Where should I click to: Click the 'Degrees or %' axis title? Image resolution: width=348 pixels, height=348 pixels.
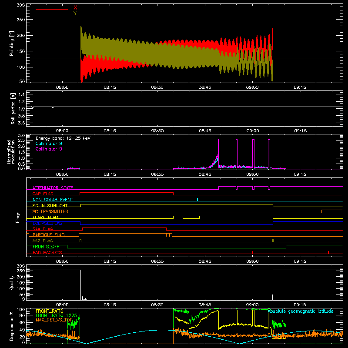click(12, 326)
